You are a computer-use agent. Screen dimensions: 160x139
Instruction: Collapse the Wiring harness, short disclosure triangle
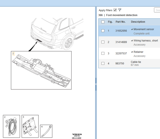tap(132, 40)
